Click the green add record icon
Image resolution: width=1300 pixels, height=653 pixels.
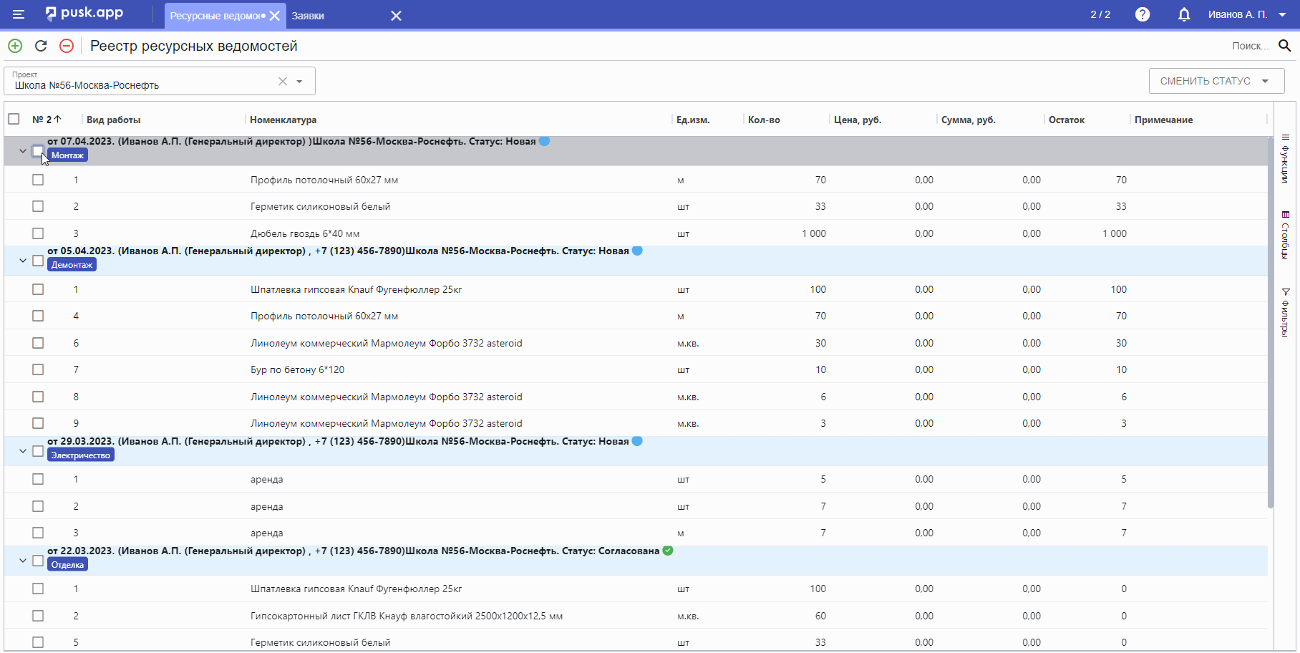point(15,46)
